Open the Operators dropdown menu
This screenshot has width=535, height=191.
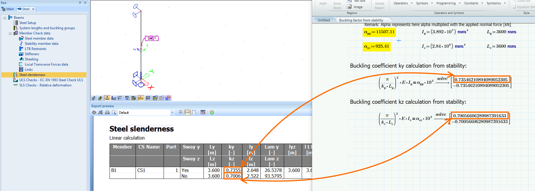coord(403,3)
